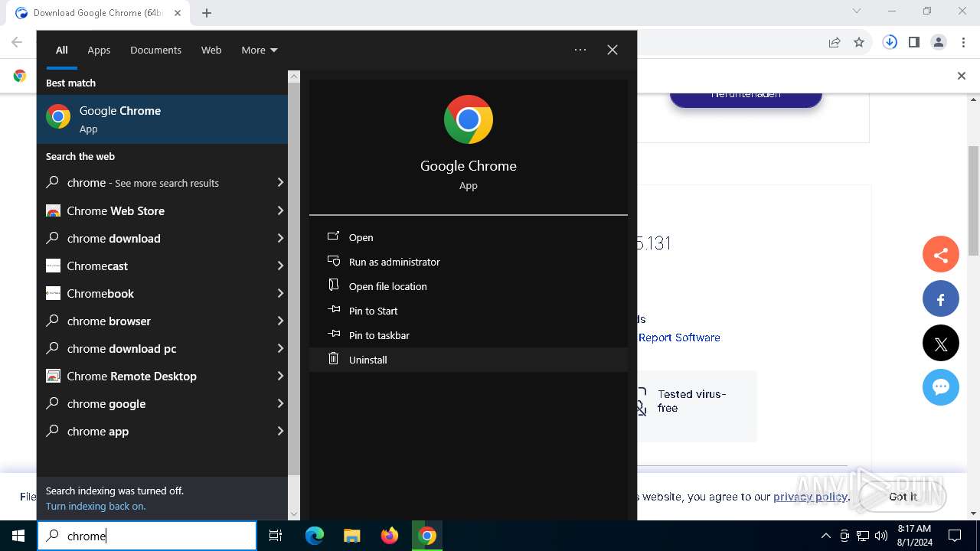Click Chromecast suggestion thumbnail icon
Screen dimensions: 980x551
(x=53, y=266)
